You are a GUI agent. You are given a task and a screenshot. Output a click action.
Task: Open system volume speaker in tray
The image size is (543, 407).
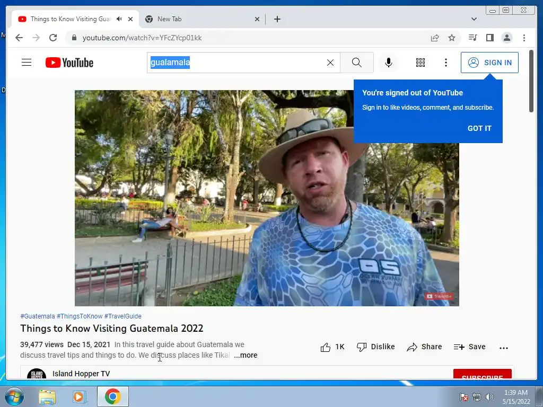pos(489,397)
